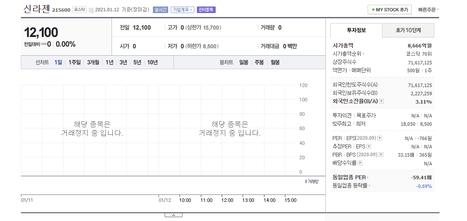Click the 거래대금 0 백만 value

coord(290,46)
